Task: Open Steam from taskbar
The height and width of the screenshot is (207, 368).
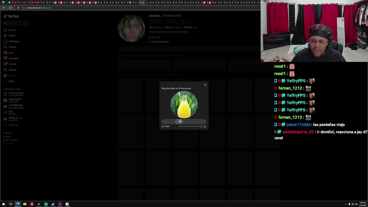Action: point(53,204)
